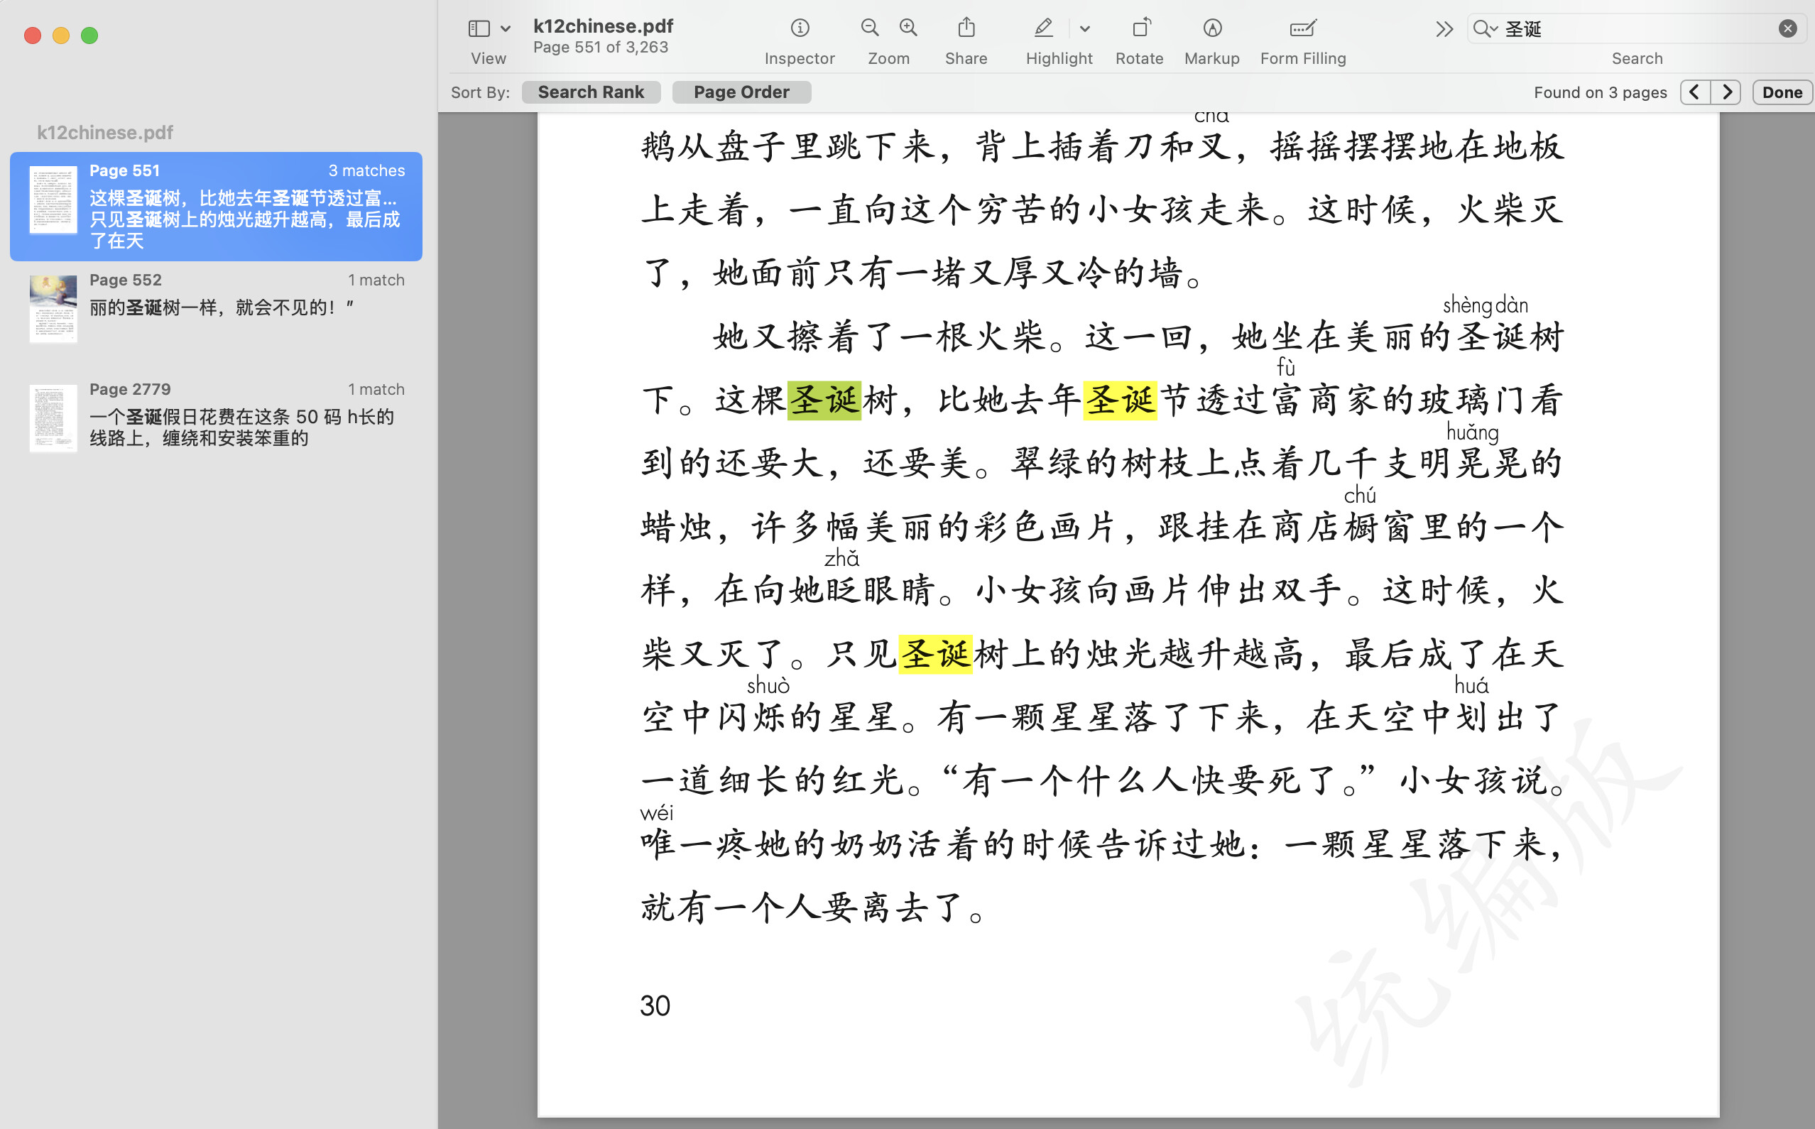Click the Zoom out magnifier icon

tap(869, 28)
